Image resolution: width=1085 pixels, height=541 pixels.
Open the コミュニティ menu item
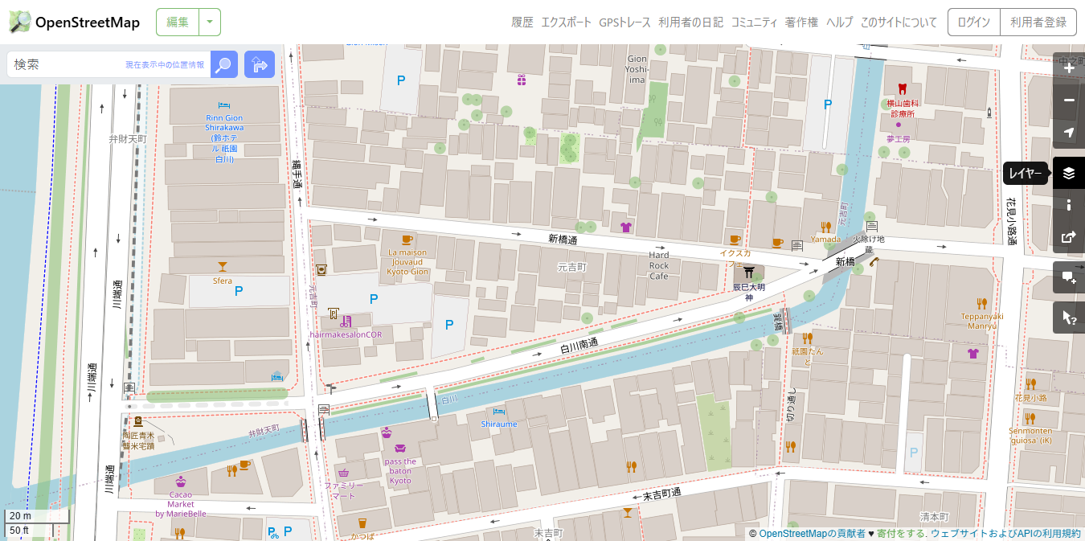coord(754,23)
